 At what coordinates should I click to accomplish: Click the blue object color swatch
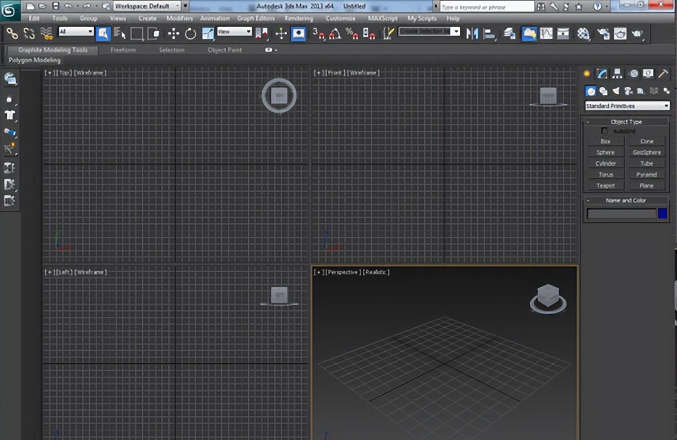[662, 214]
